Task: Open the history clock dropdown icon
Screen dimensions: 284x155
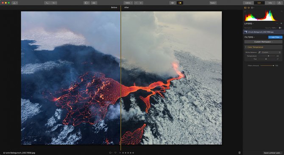Action: (x=253, y=8)
